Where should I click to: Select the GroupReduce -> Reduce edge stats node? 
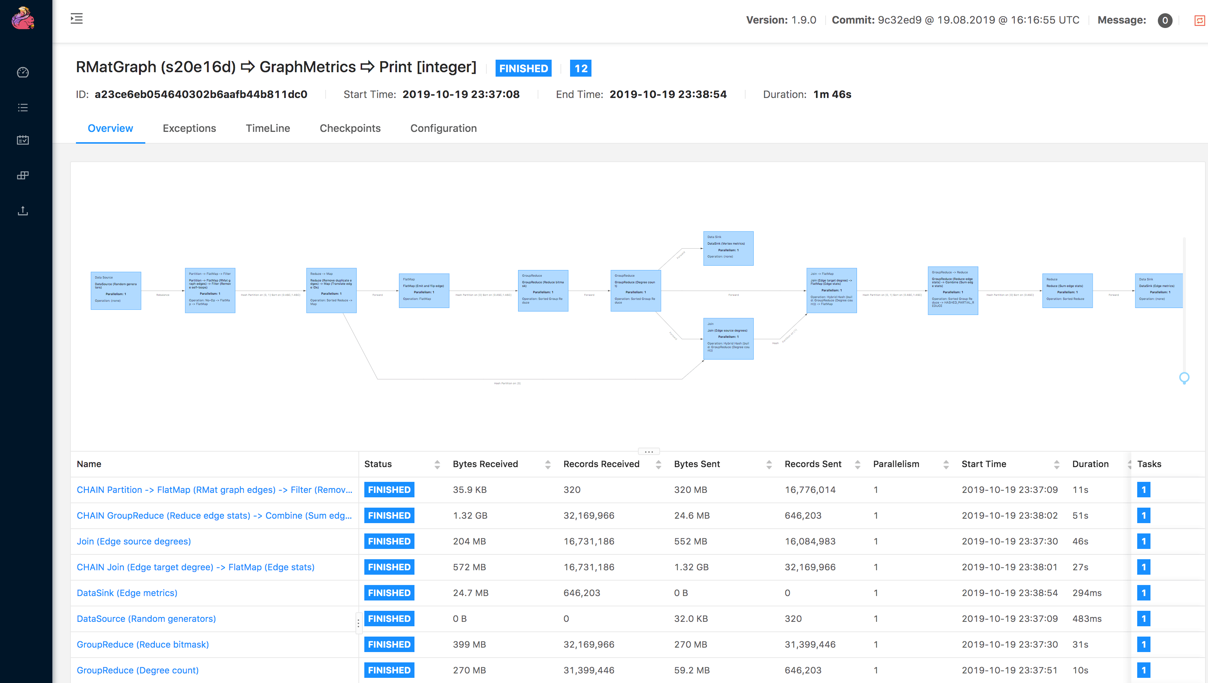[x=952, y=290]
